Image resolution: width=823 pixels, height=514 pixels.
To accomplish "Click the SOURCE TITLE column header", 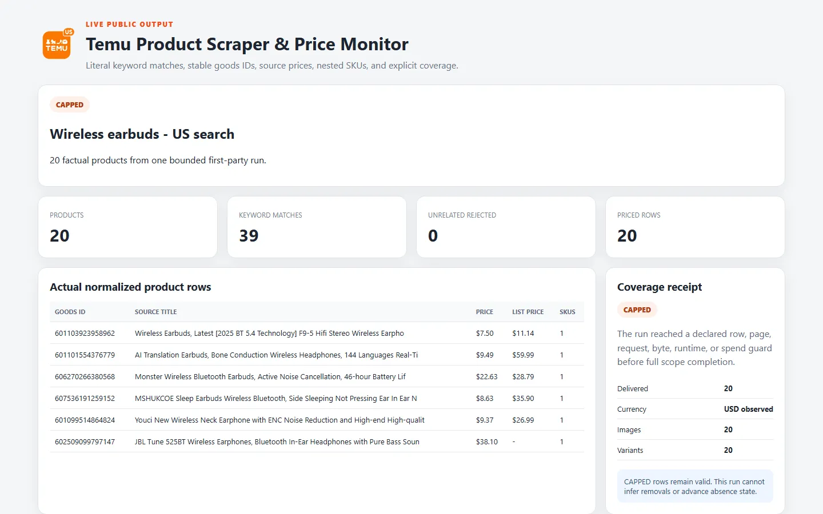I will (x=155, y=312).
